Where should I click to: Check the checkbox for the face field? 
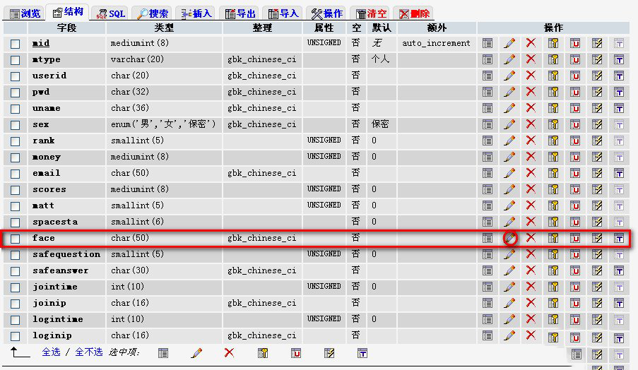pos(15,239)
